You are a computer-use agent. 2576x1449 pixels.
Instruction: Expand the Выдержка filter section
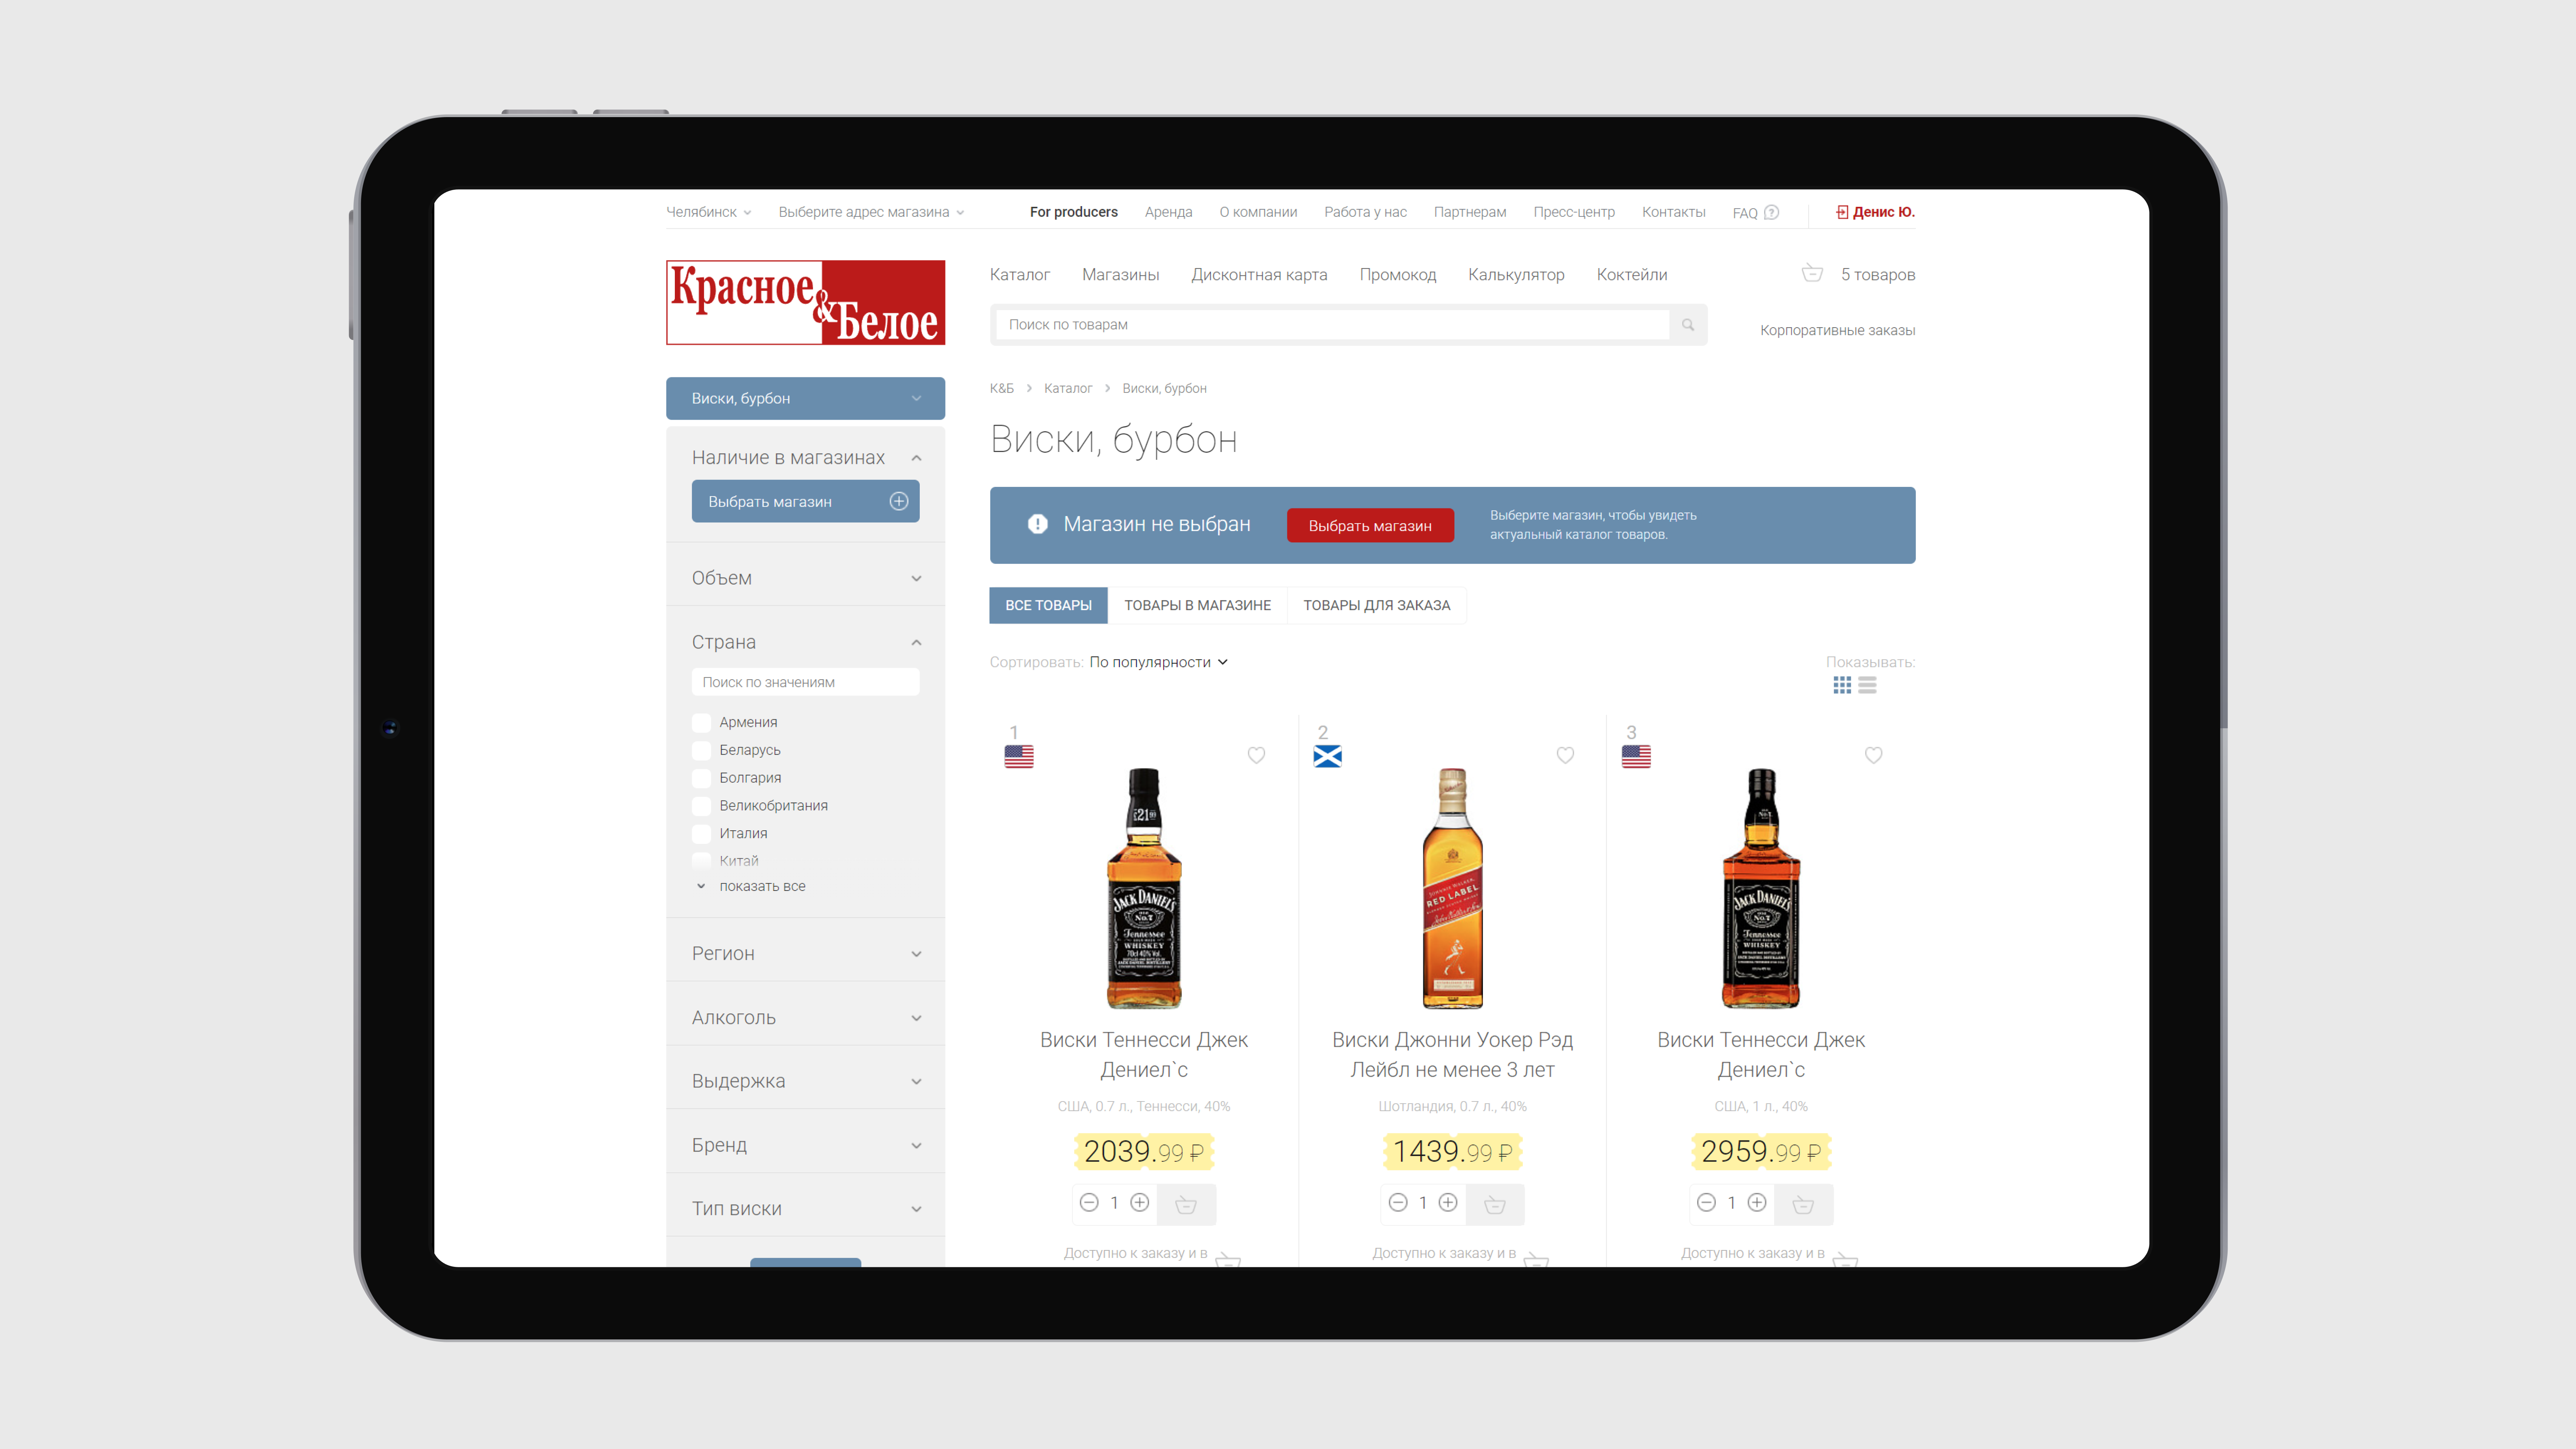(916, 1081)
